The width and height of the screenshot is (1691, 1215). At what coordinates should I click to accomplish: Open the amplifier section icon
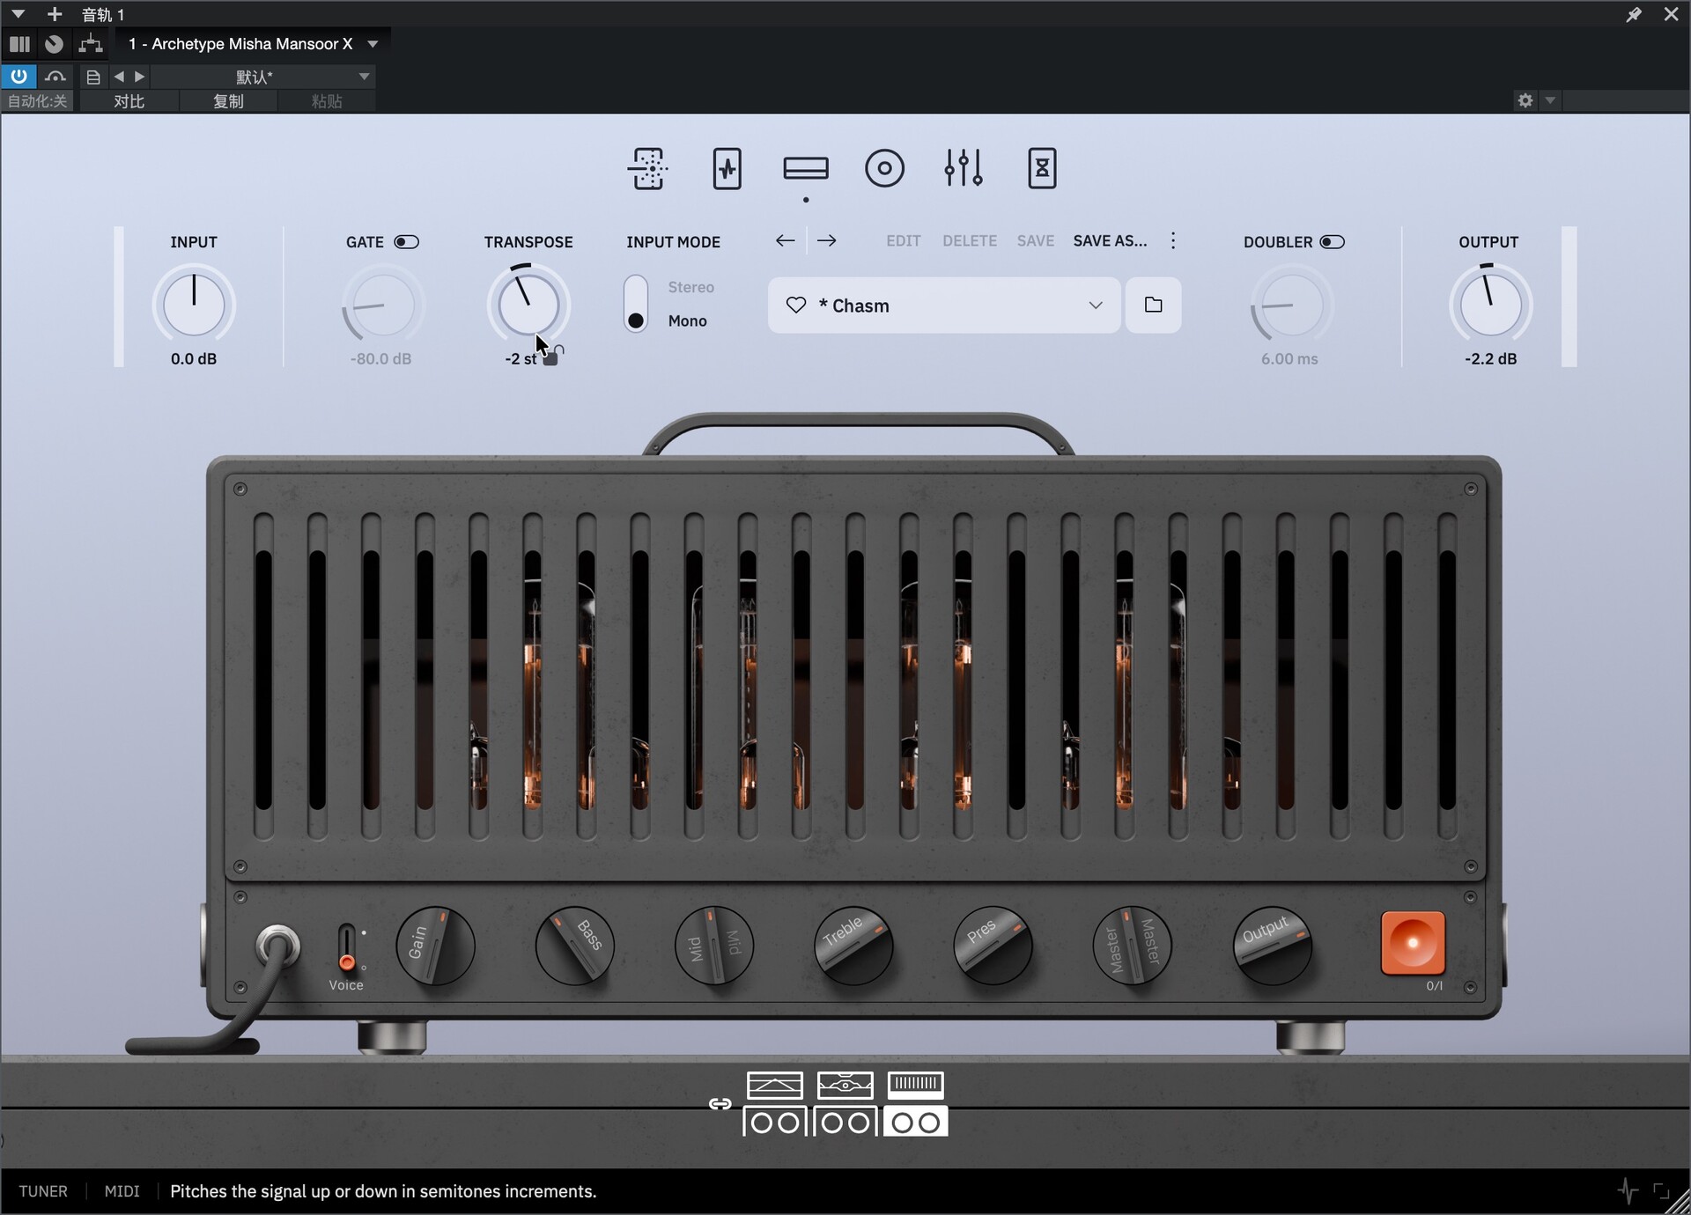(x=805, y=168)
